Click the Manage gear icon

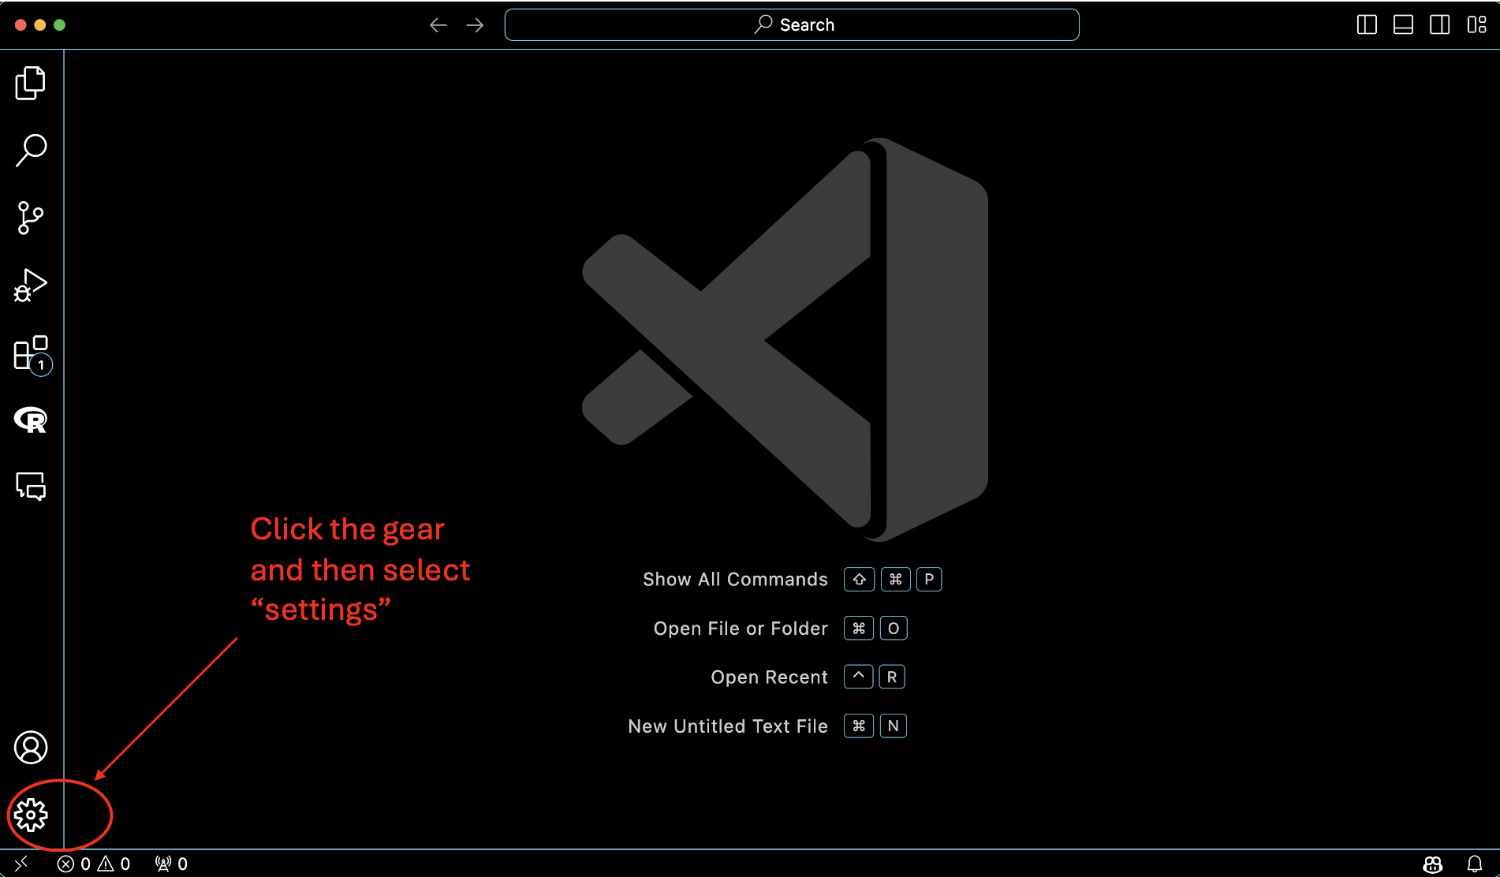pos(31,815)
